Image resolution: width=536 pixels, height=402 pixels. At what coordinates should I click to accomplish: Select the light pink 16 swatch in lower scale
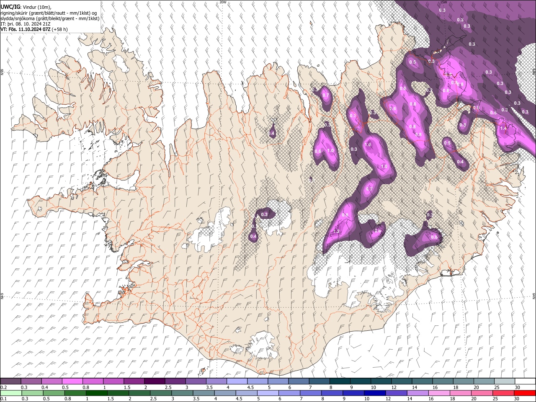coord(439,393)
